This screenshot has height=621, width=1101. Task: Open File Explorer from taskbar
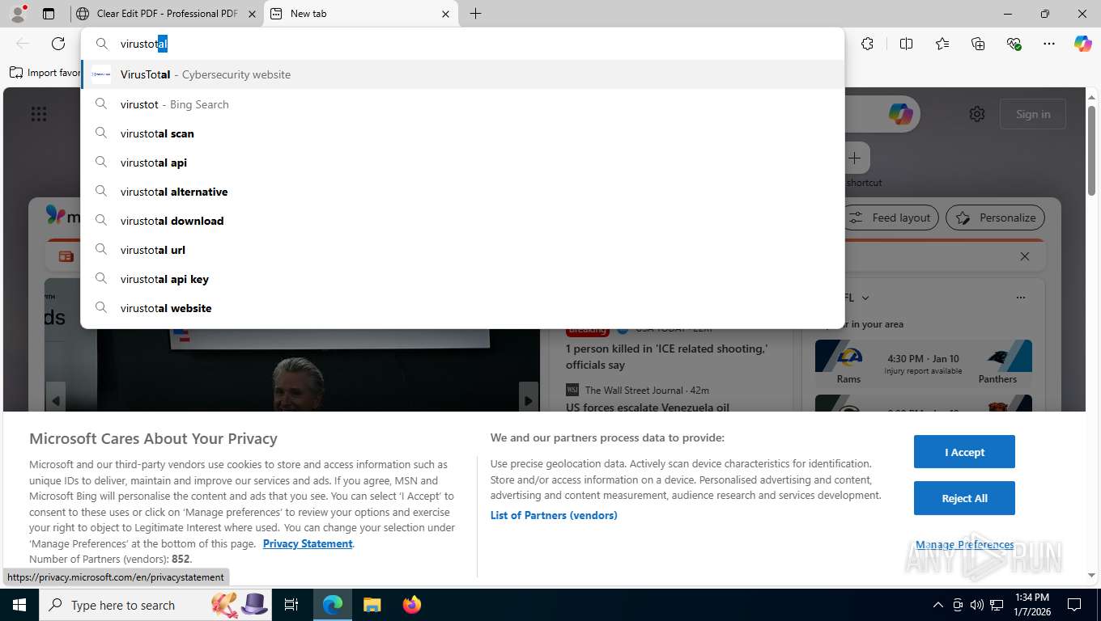coord(372,605)
